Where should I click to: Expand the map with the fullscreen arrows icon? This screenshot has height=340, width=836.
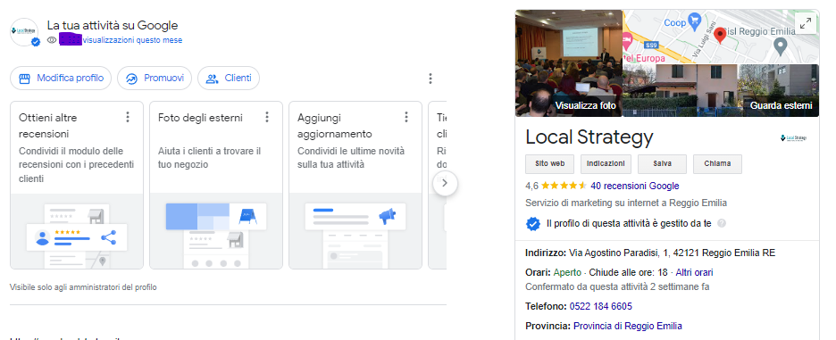[806, 23]
